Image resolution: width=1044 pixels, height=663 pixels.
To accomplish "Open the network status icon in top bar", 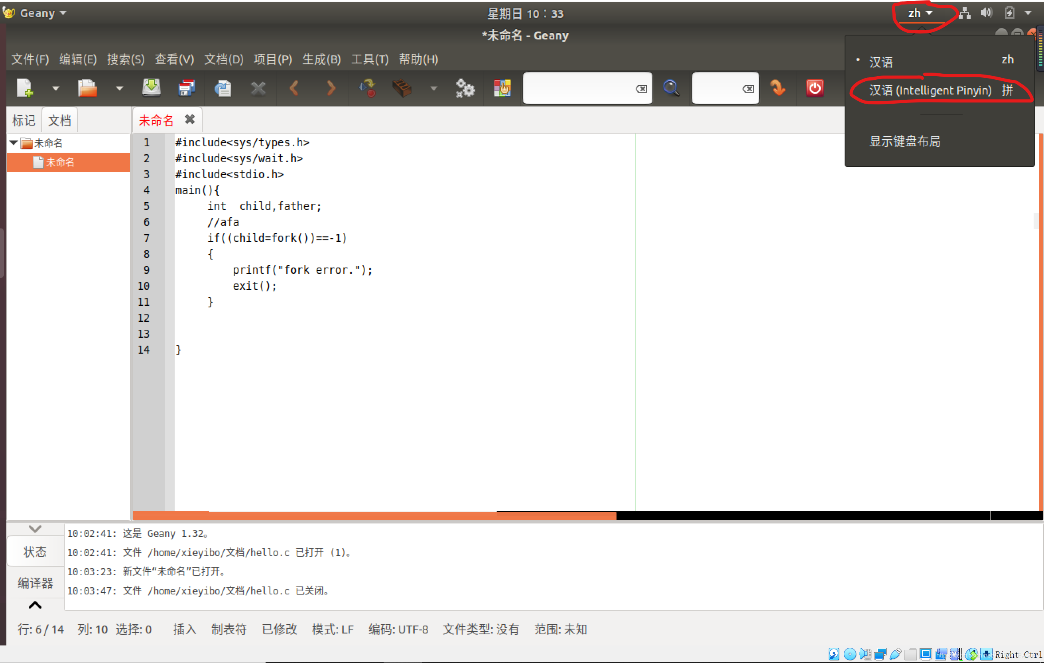I will coord(964,13).
